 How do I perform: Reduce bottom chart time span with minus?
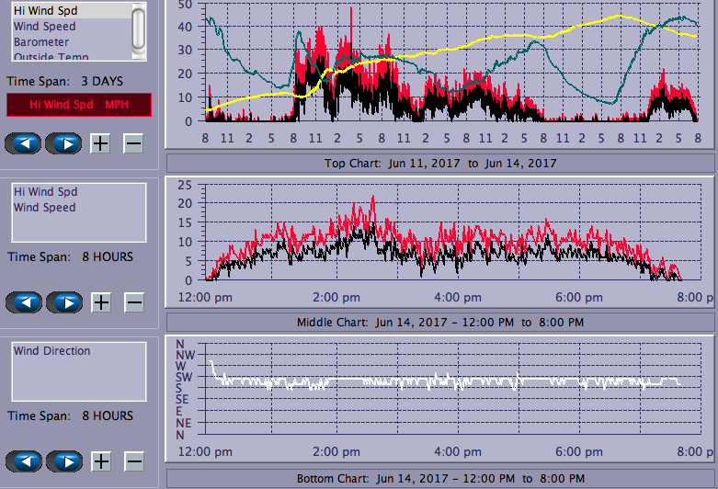[133, 461]
